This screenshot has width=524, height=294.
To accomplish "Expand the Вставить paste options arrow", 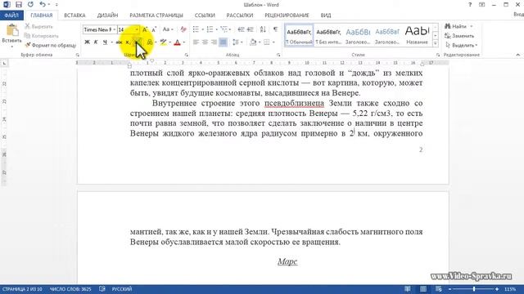I will (x=11, y=46).
